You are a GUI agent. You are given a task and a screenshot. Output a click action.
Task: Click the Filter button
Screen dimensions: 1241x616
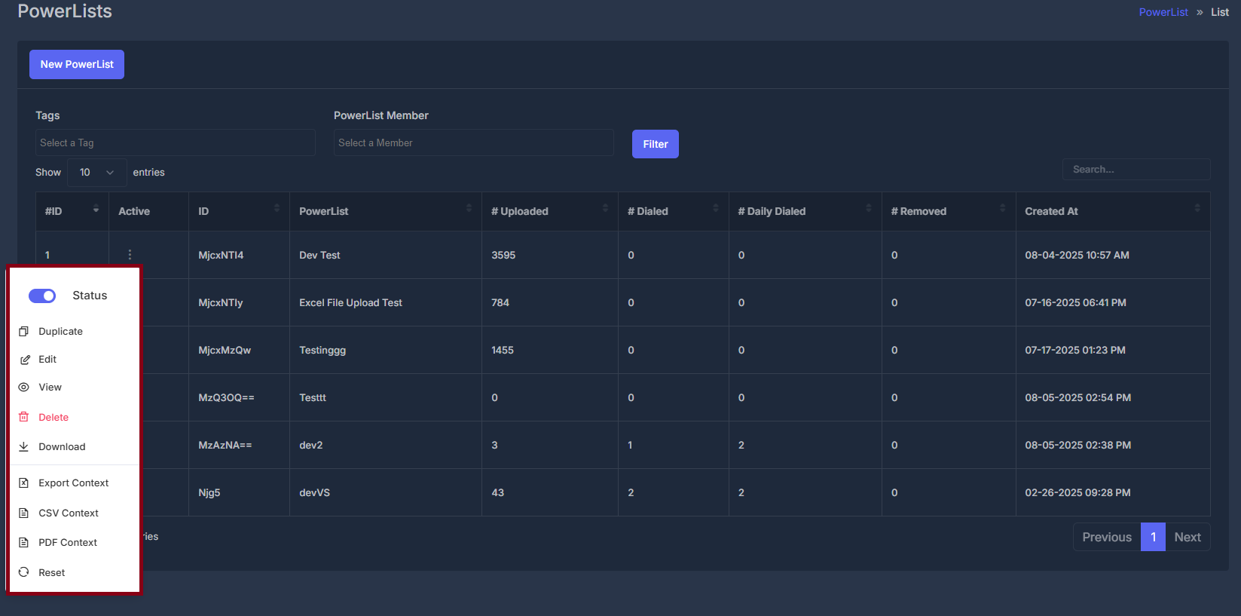click(x=656, y=144)
